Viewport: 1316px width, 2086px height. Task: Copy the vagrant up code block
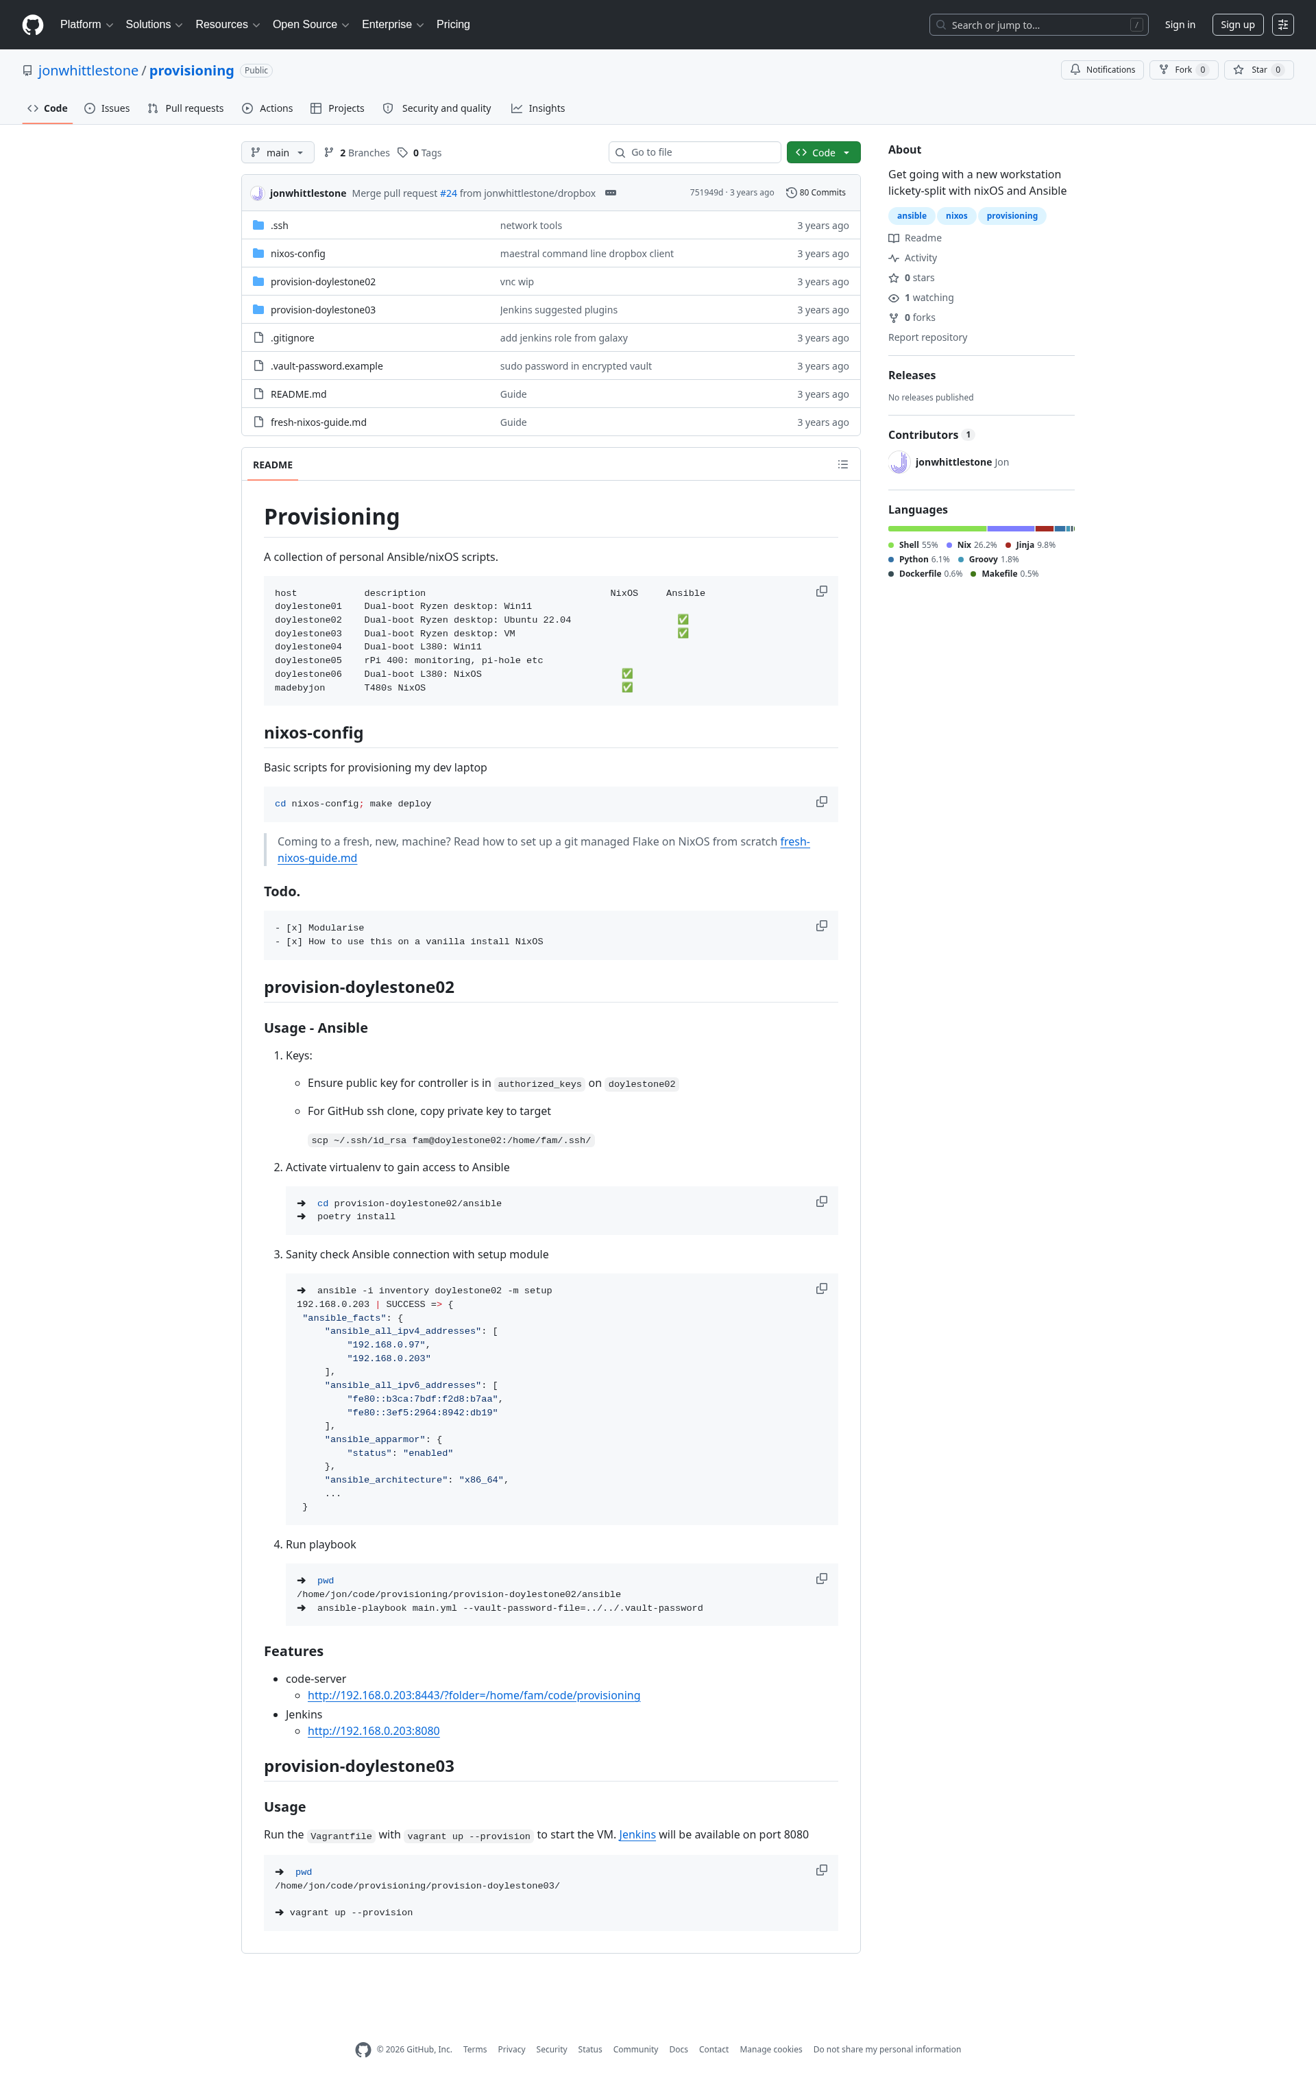(x=822, y=1870)
